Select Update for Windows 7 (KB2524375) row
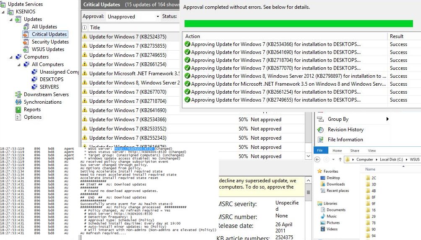The height and width of the screenshot is (240, 421). 130,37
